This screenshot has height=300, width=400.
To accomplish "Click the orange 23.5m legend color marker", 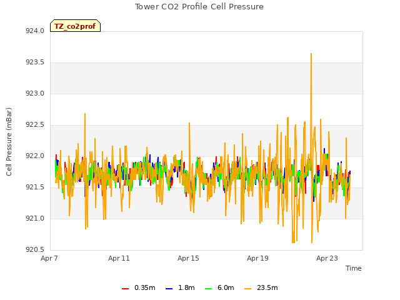I will click(x=247, y=289).
